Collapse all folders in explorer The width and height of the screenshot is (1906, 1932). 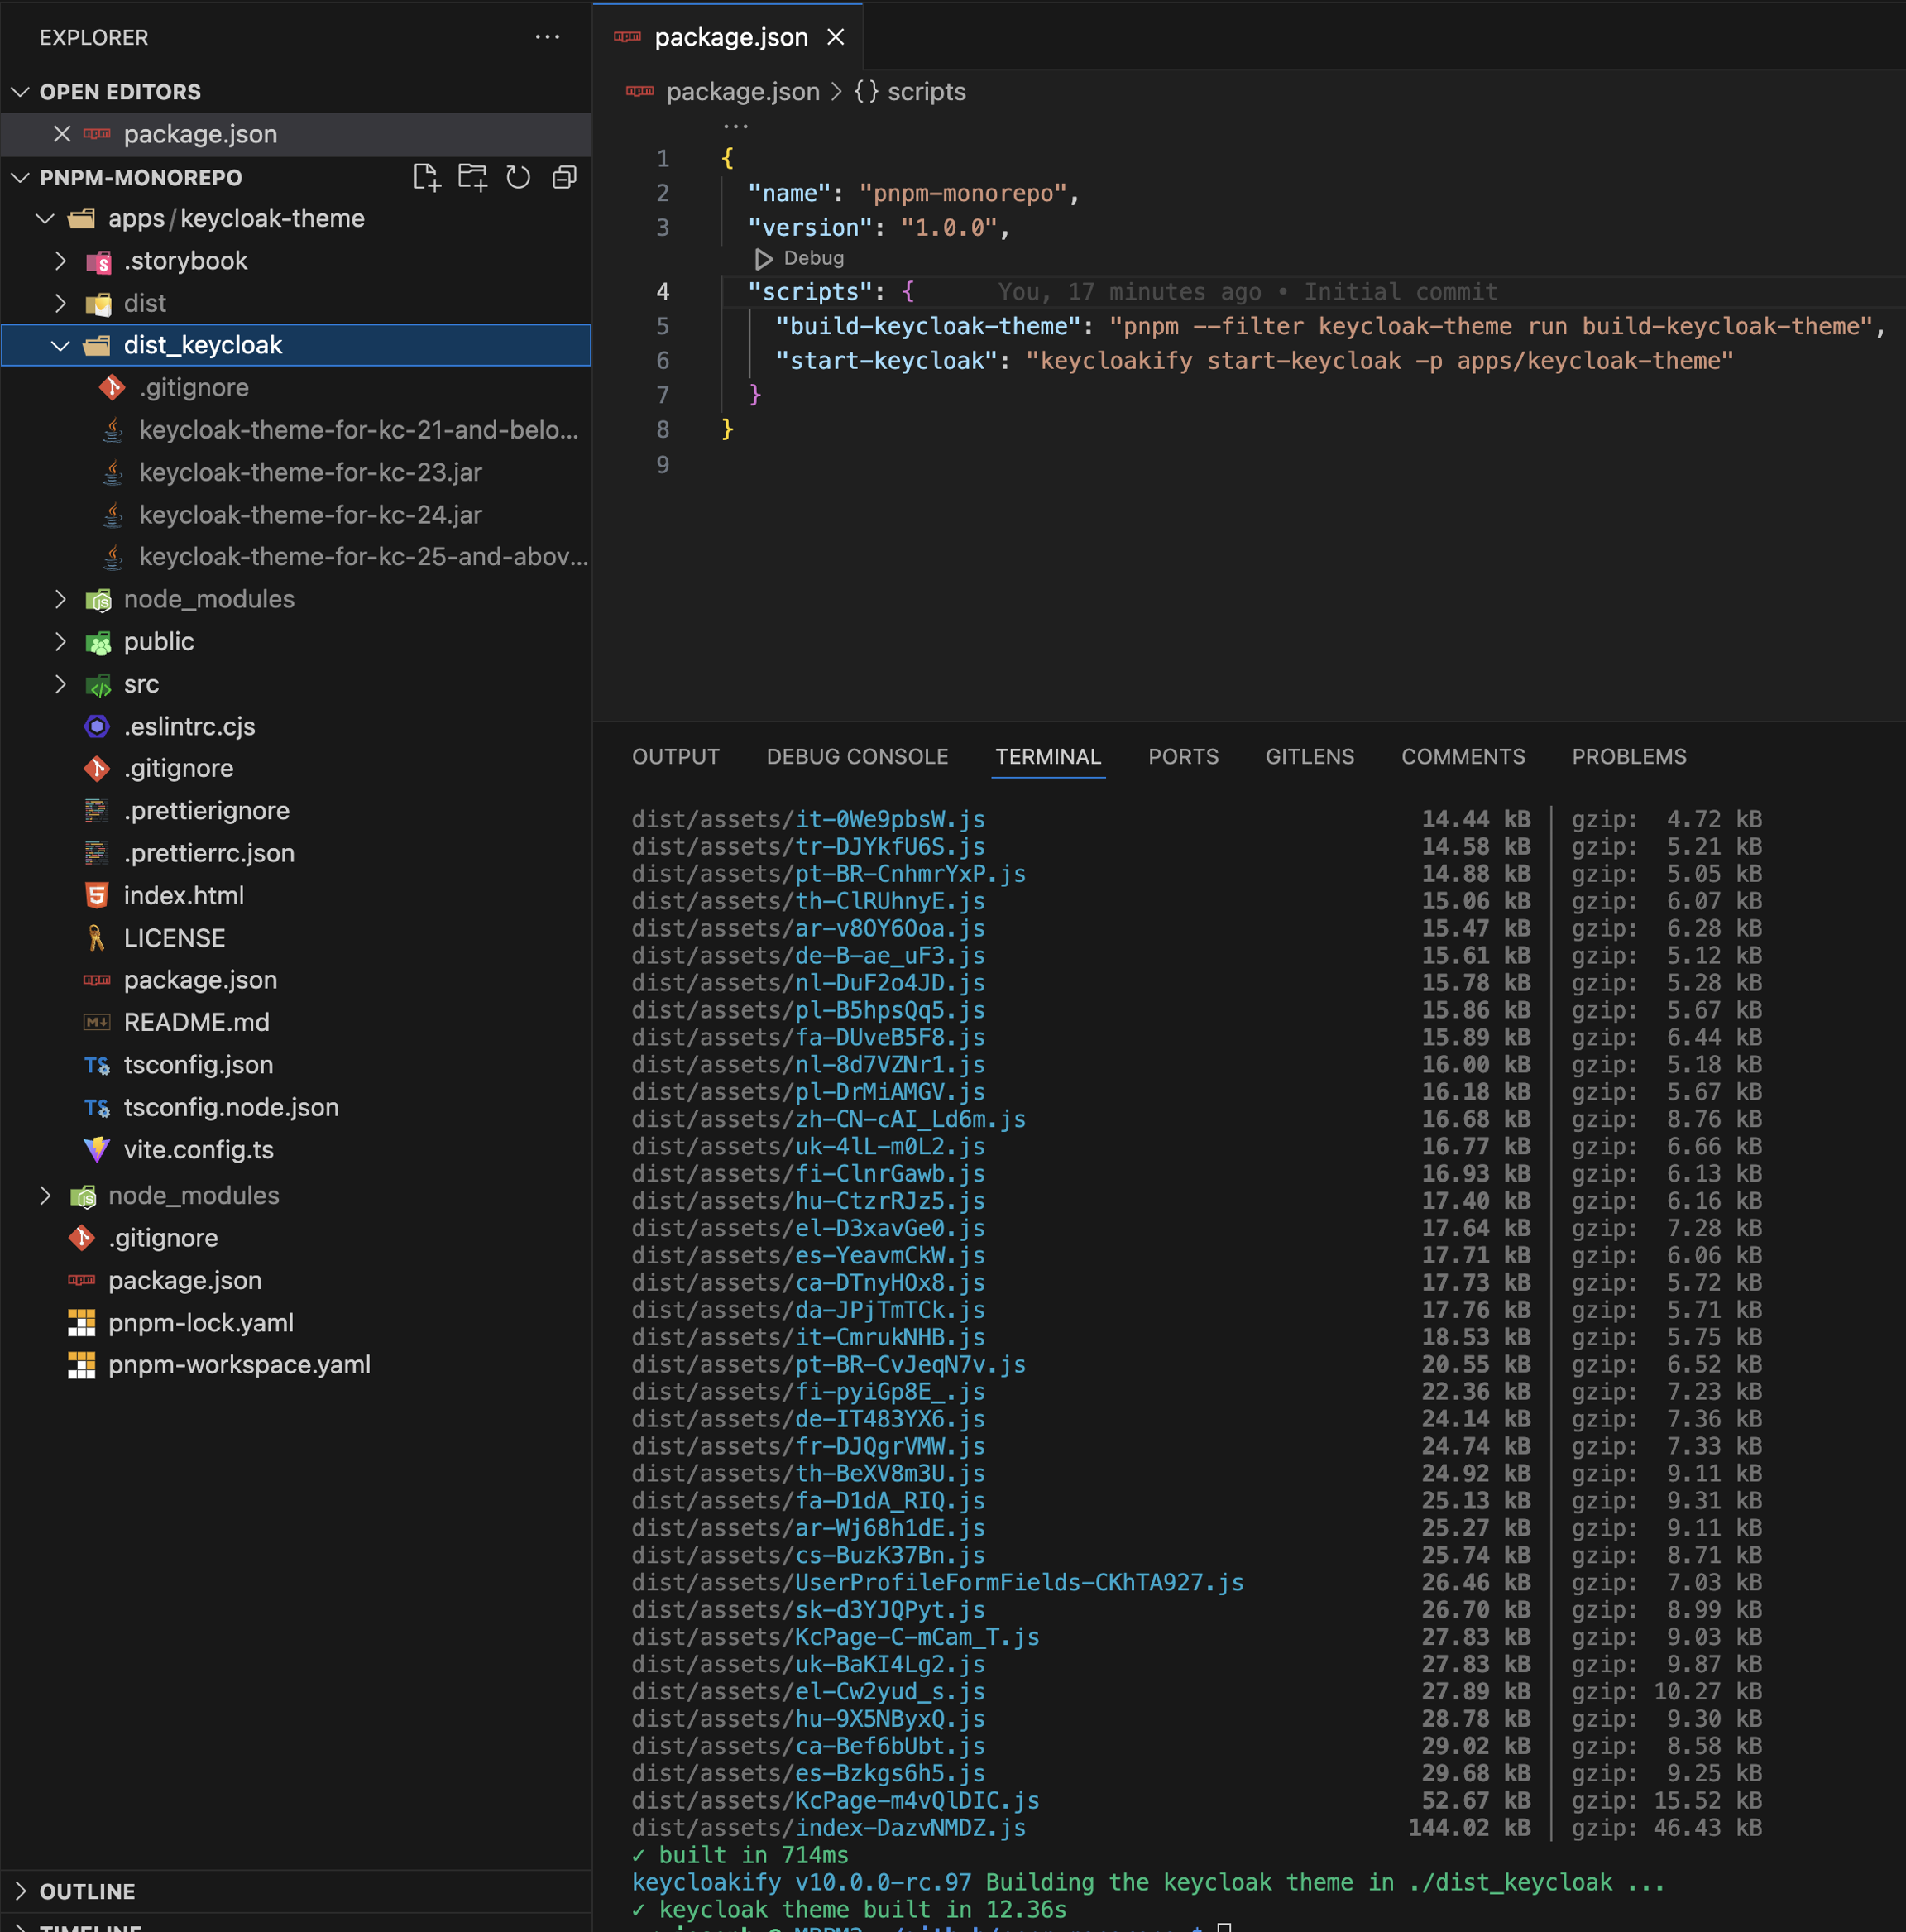[564, 178]
